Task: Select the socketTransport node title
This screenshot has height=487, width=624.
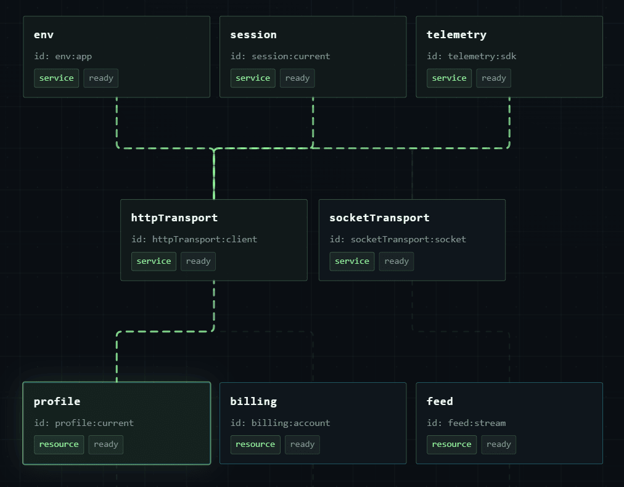Action: coord(380,218)
